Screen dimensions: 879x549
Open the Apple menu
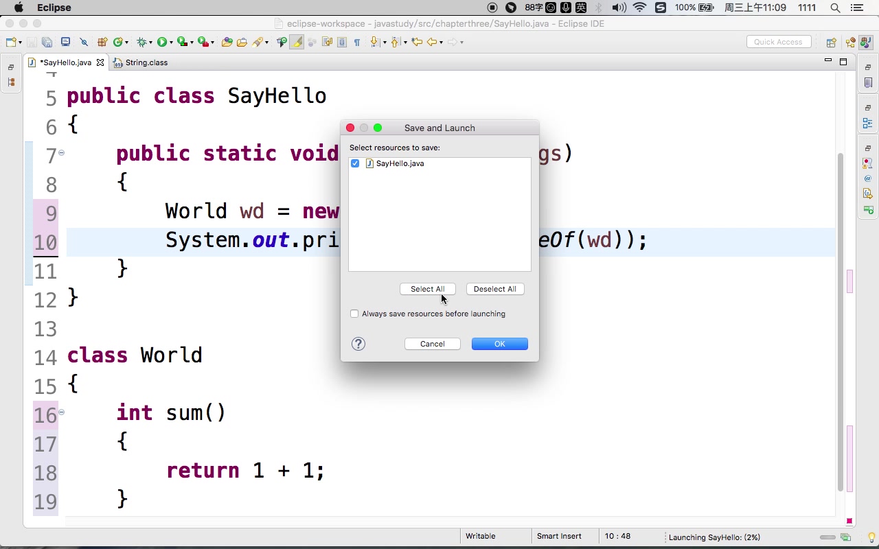click(x=19, y=8)
